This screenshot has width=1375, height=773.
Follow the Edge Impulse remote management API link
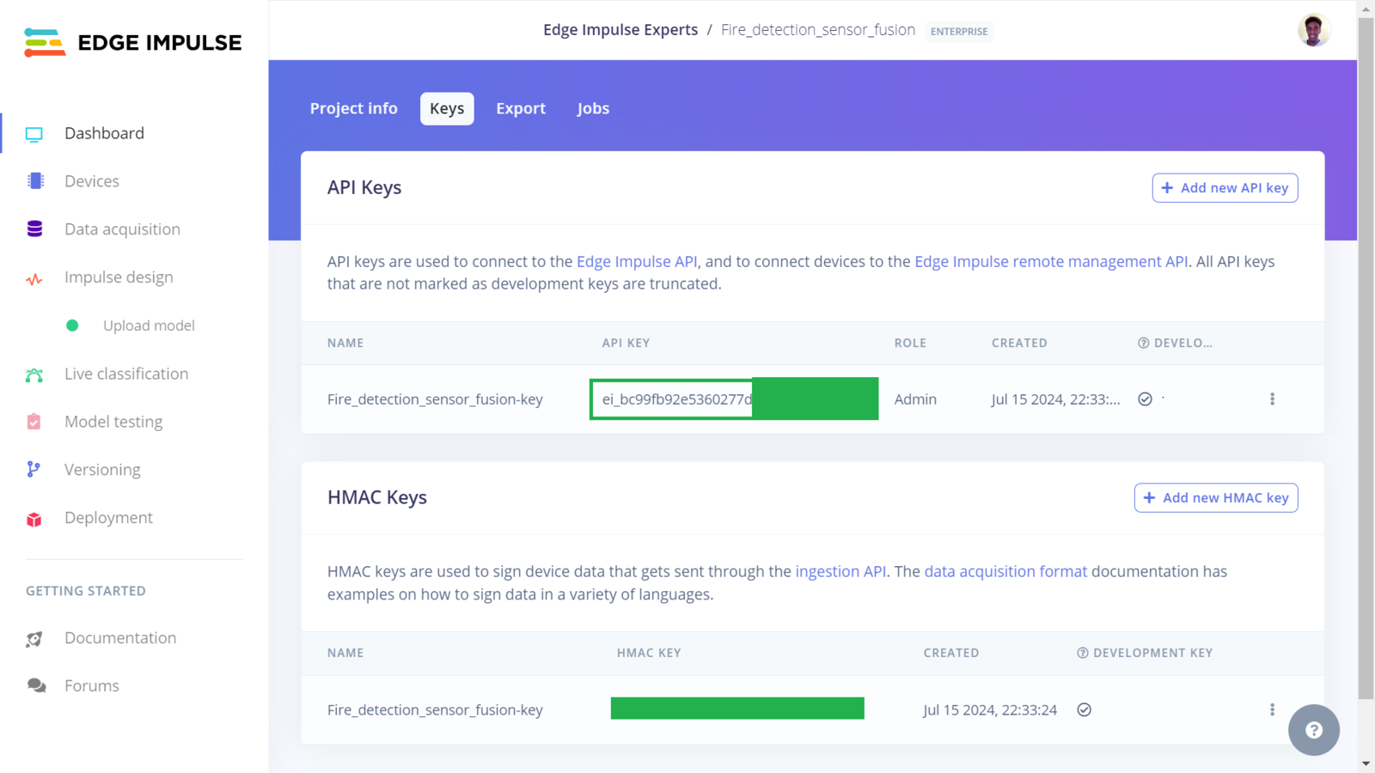[x=1051, y=262]
